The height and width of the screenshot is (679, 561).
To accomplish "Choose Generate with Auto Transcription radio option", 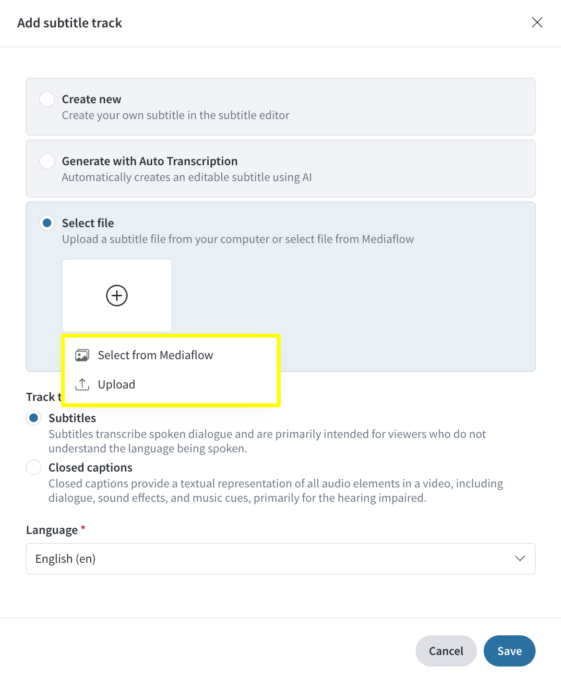I will point(47,161).
